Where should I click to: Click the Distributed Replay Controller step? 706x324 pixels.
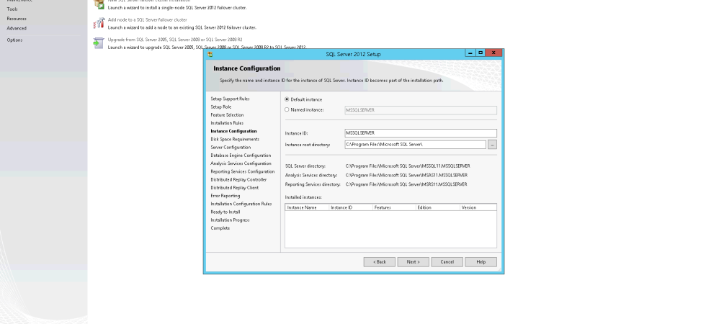[x=238, y=179]
